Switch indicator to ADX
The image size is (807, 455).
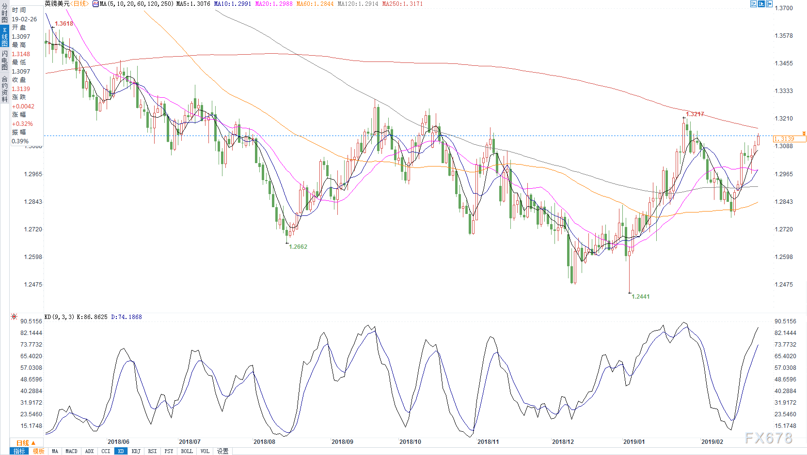point(89,451)
